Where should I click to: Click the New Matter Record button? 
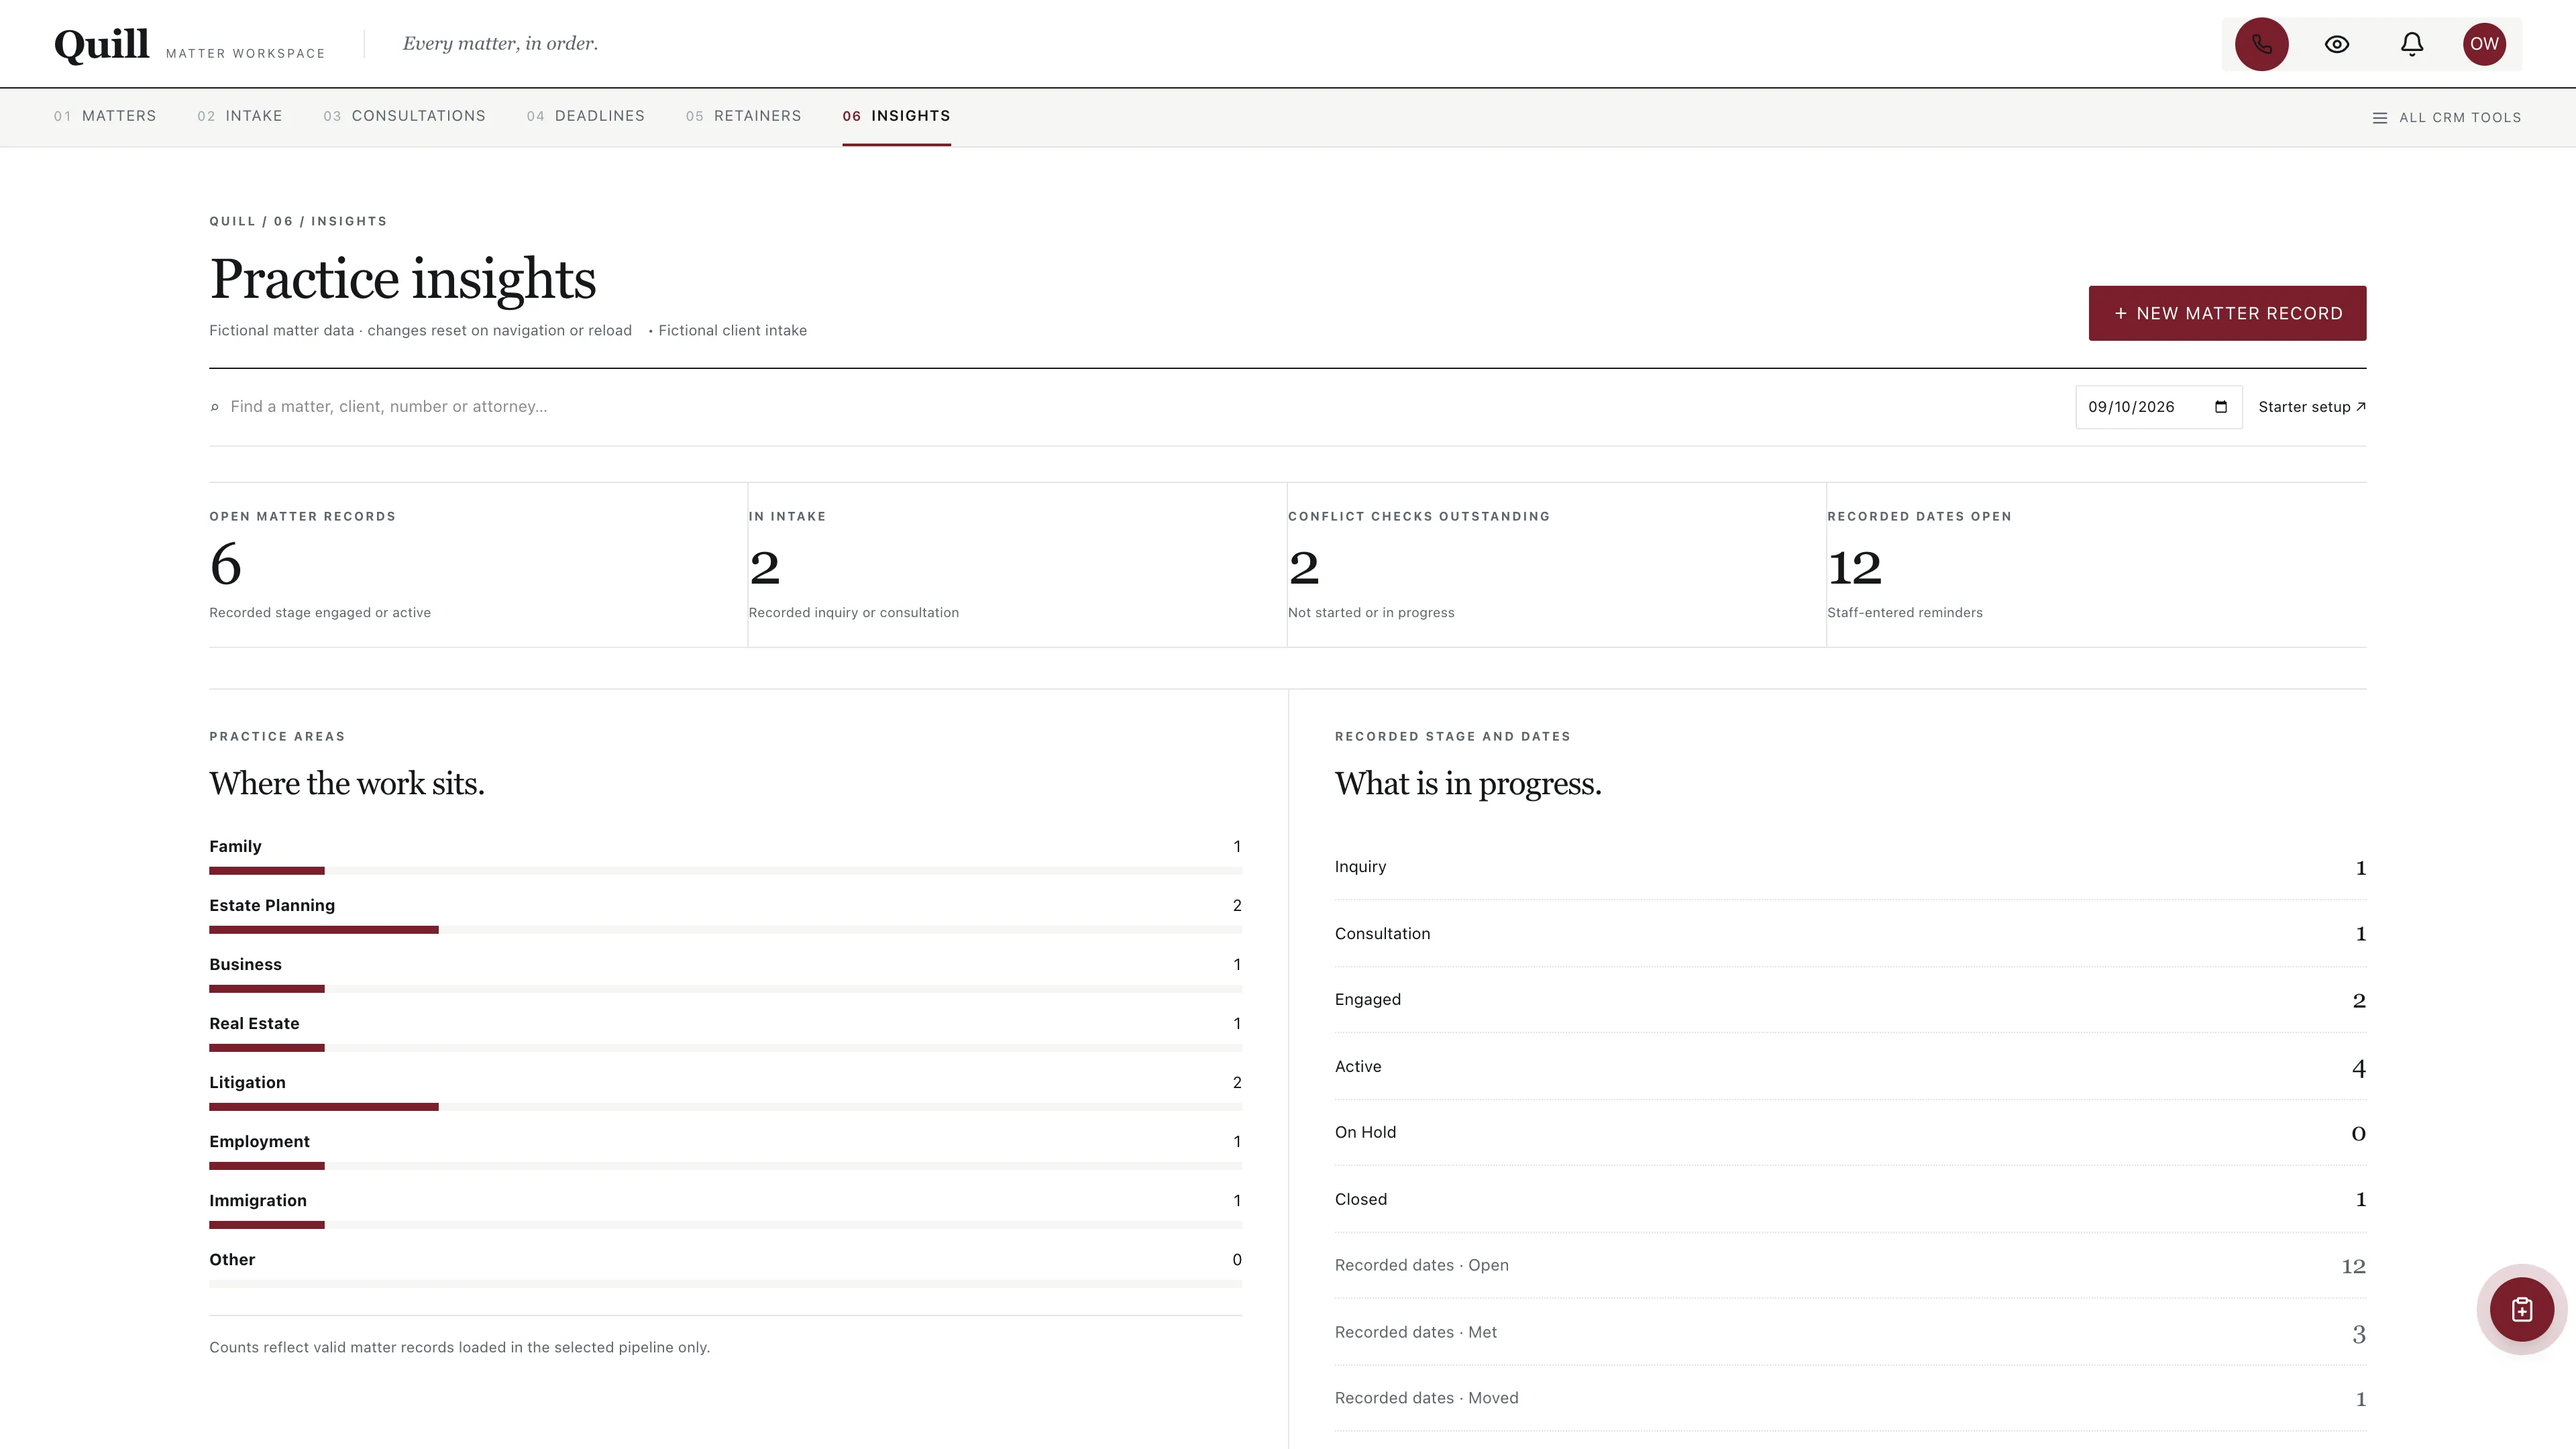(x=2227, y=313)
